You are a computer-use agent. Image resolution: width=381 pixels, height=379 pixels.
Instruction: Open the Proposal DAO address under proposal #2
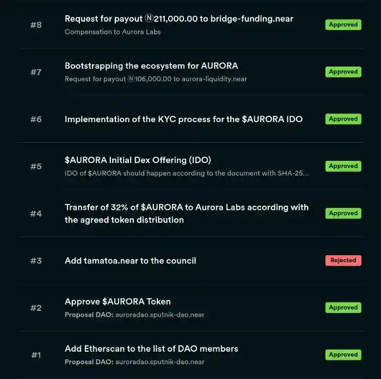pyautogui.click(x=159, y=315)
